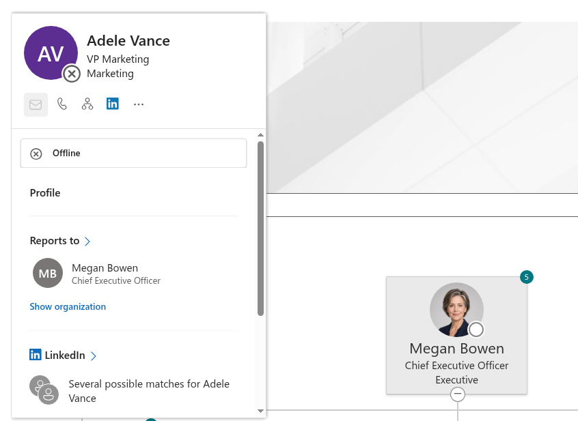Click the Show organization link

[x=68, y=306]
